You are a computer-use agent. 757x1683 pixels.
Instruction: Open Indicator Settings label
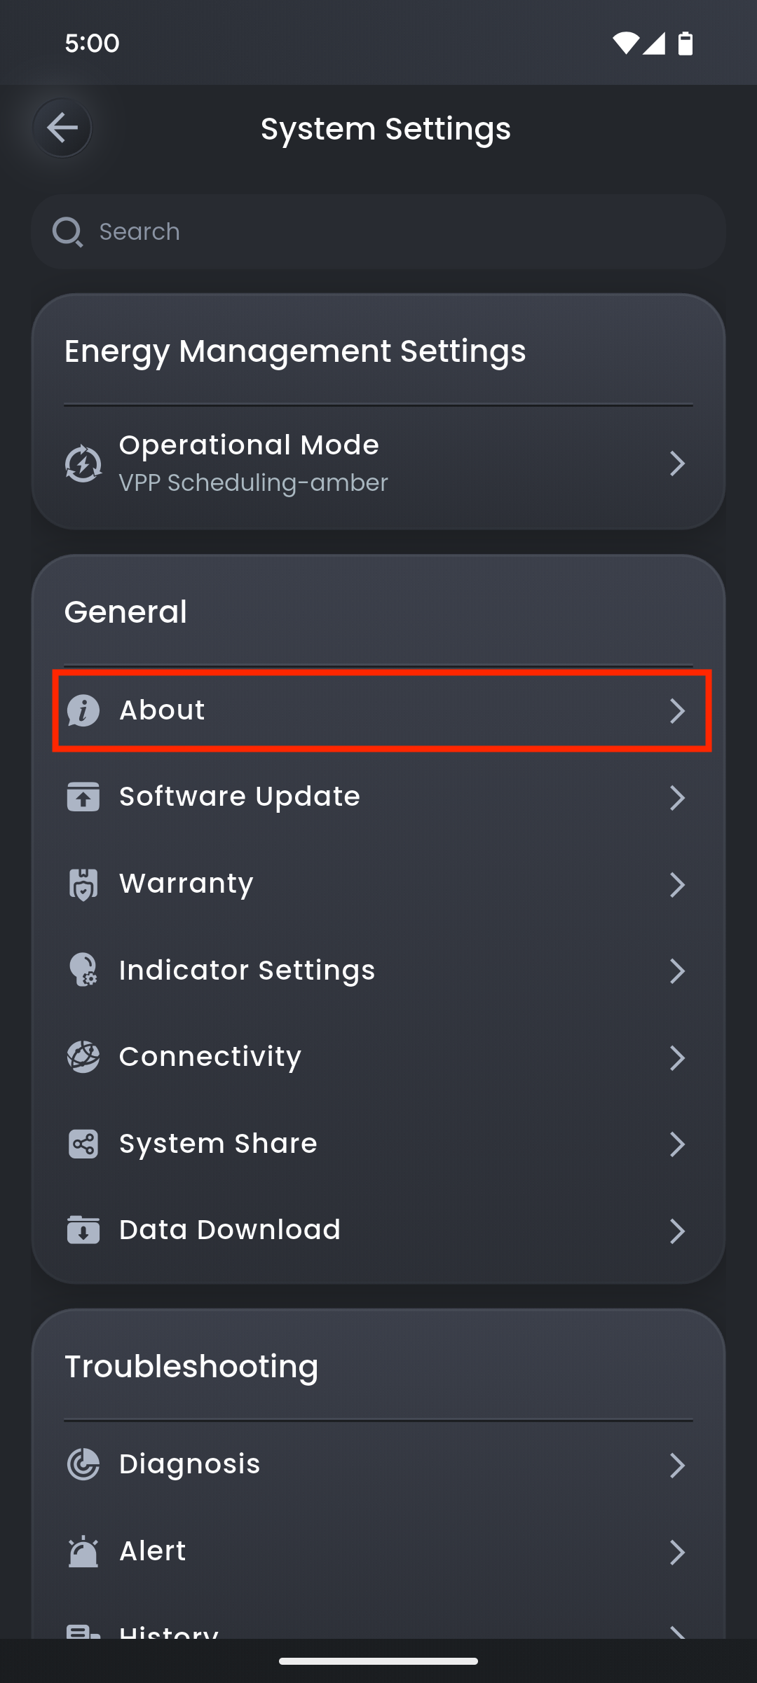click(x=247, y=971)
